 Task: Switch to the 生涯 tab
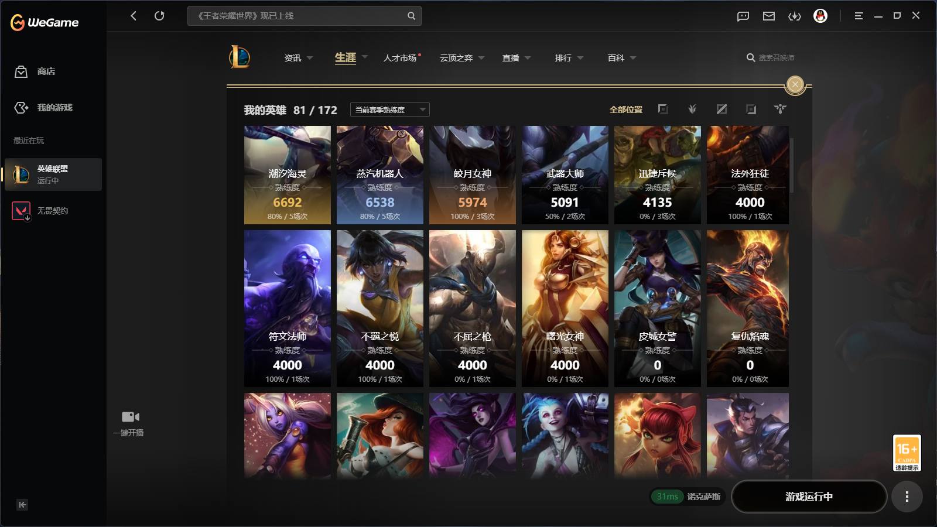[x=346, y=57]
